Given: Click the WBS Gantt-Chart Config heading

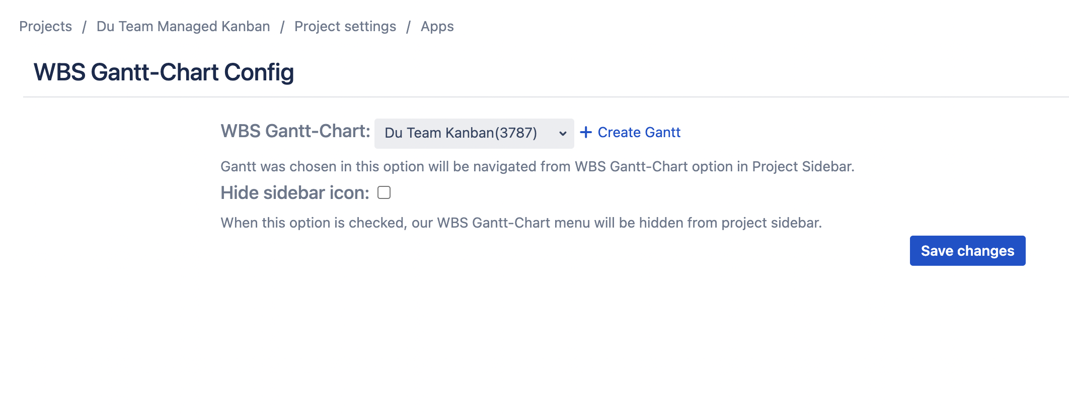Looking at the screenshot, I should [164, 72].
